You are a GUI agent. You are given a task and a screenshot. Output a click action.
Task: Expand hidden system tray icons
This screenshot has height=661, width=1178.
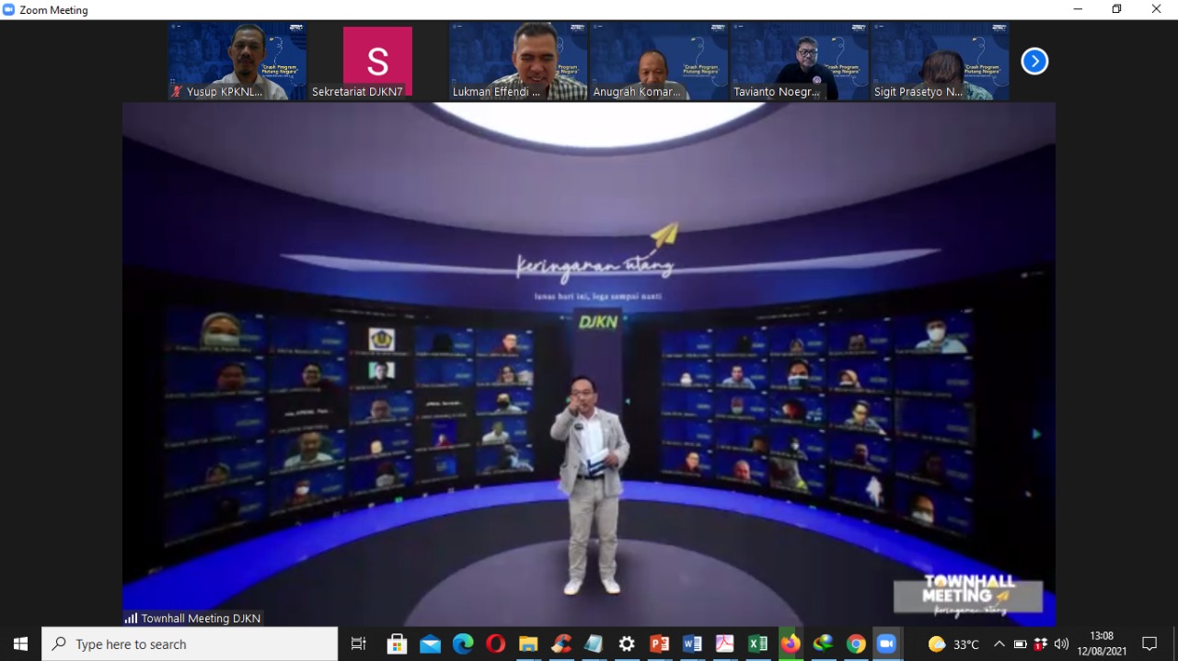click(999, 644)
